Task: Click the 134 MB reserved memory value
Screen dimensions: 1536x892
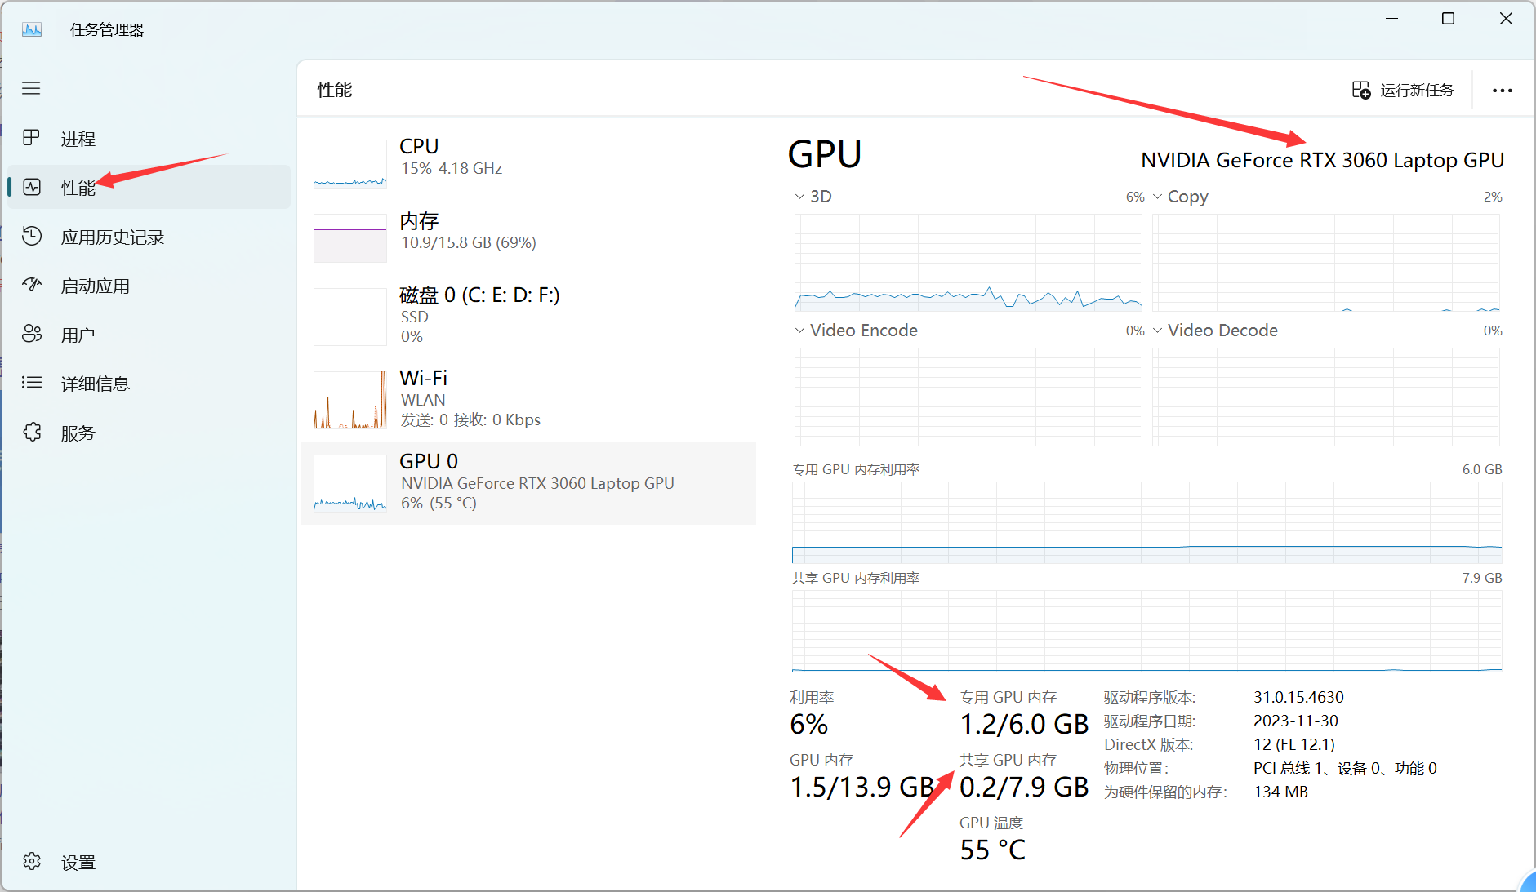Action: click(1280, 792)
